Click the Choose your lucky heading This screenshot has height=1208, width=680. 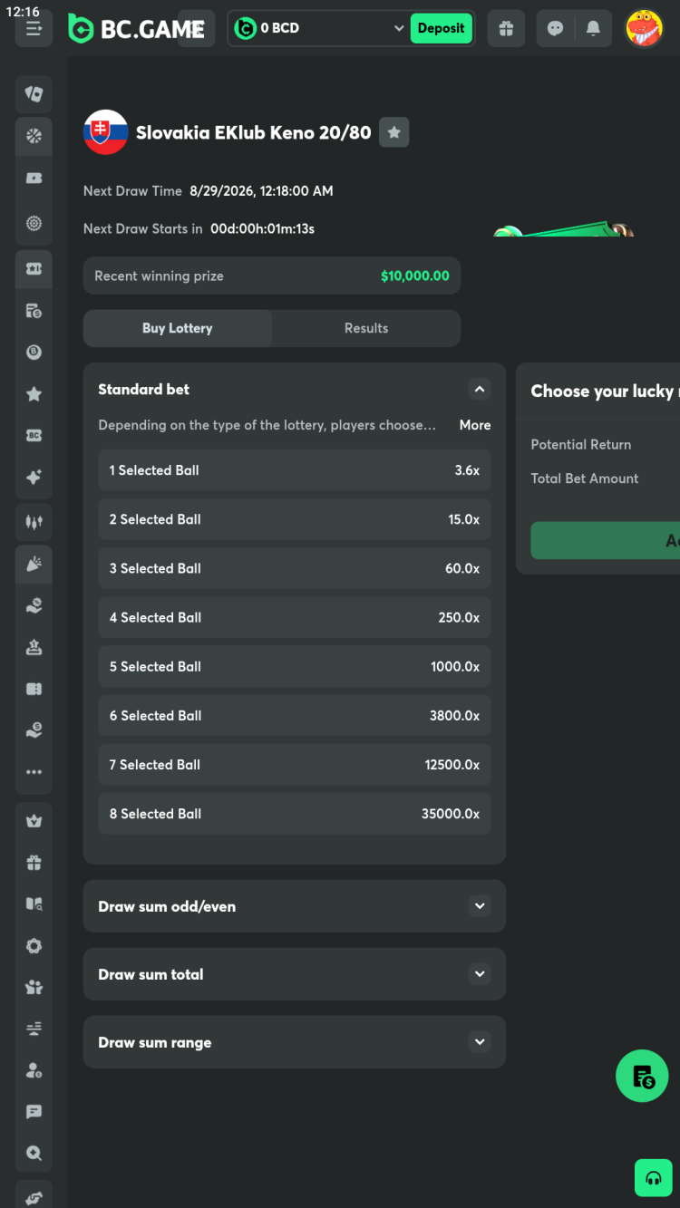[x=605, y=391]
